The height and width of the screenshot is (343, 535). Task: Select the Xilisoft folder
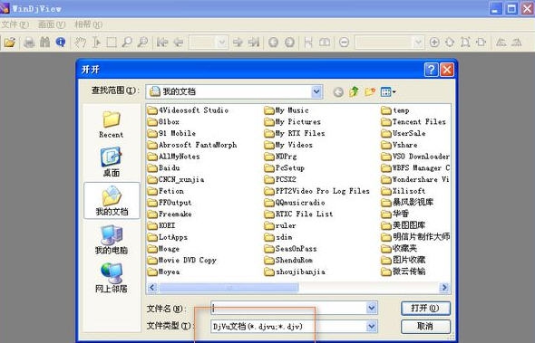tap(404, 191)
